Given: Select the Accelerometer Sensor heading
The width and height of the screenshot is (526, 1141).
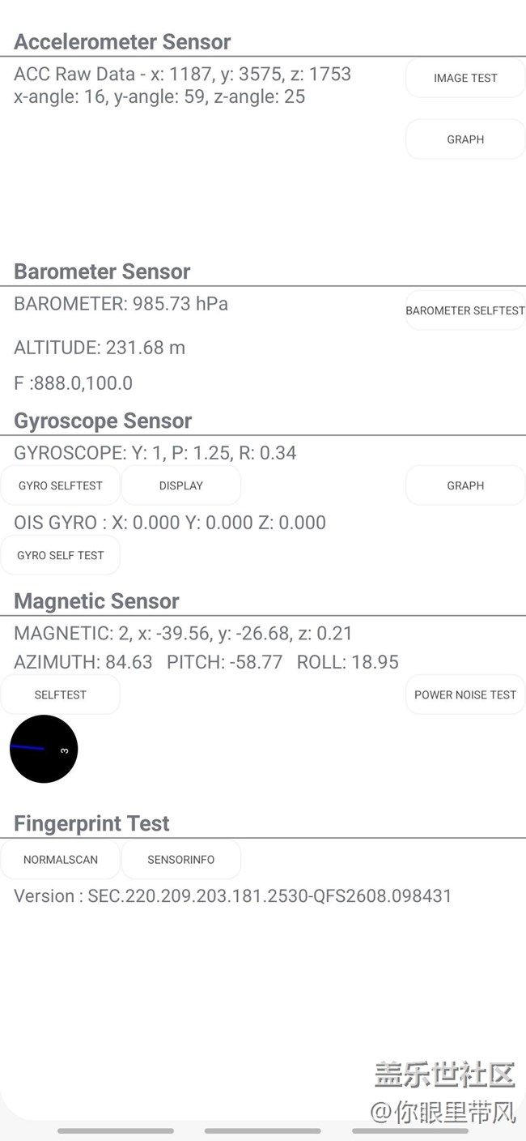Looking at the screenshot, I should pos(122,41).
